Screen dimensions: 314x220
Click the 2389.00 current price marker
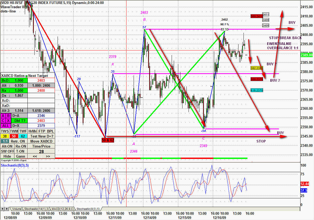[x=307, y=55]
